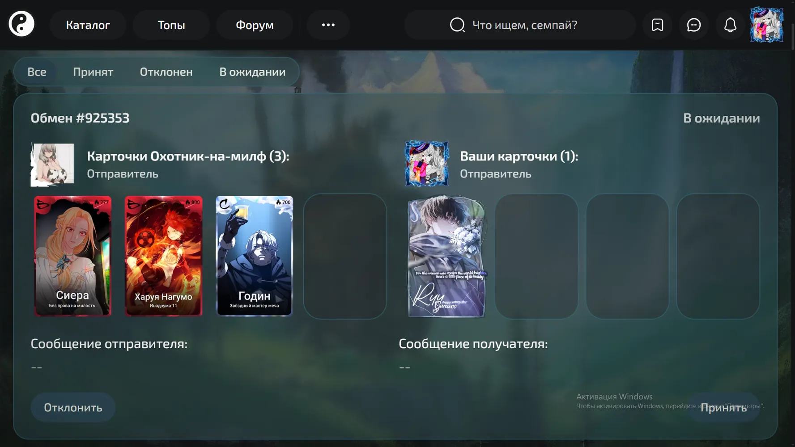Focus the 'Что ищем, семпай?' search field

click(520, 25)
